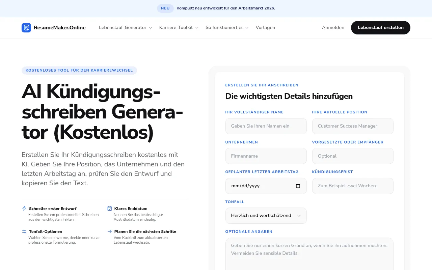The width and height of the screenshot is (432, 270).
Task: Click the Geplanter letzter Arbeitstag date field
Action: (x=266, y=186)
